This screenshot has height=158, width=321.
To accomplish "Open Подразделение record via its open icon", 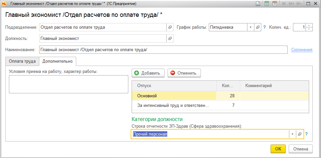I will 170,27.
